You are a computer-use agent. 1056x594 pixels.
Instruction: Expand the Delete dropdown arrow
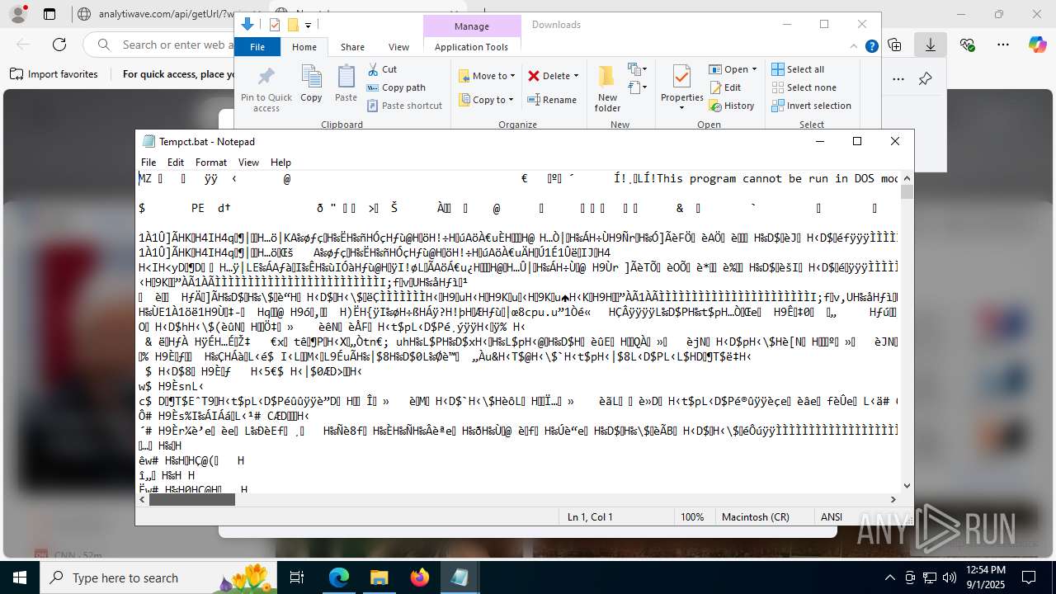576,76
